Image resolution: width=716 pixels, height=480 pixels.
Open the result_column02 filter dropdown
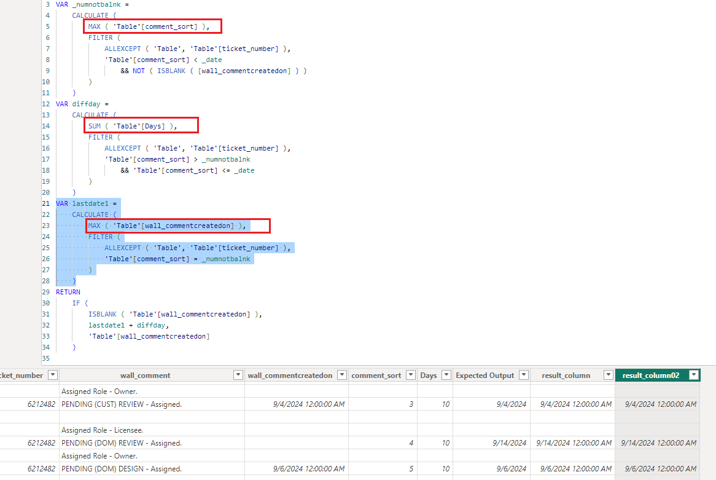point(694,375)
